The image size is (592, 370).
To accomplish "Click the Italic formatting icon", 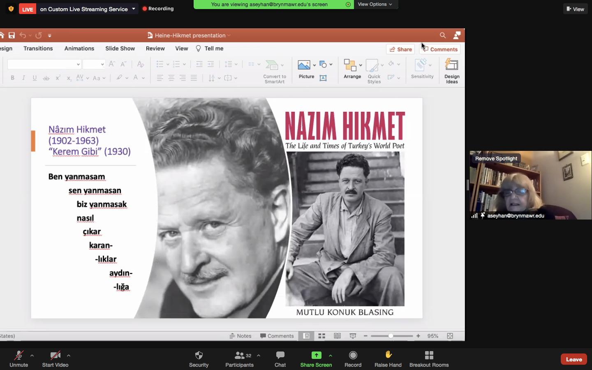I will [23, 78].
